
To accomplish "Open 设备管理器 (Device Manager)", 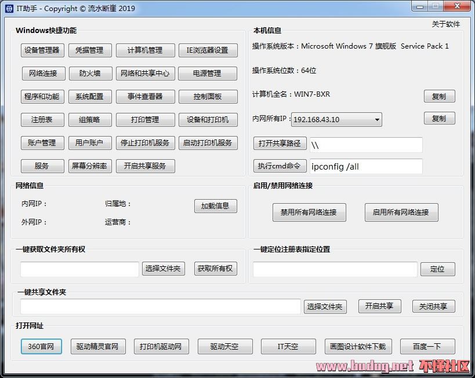I will pyautogui.click(x=42, y=50).
